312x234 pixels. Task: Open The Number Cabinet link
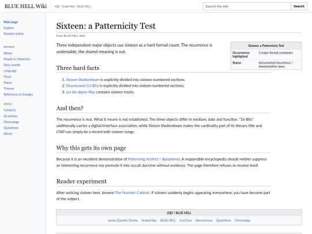pos(132,192)
